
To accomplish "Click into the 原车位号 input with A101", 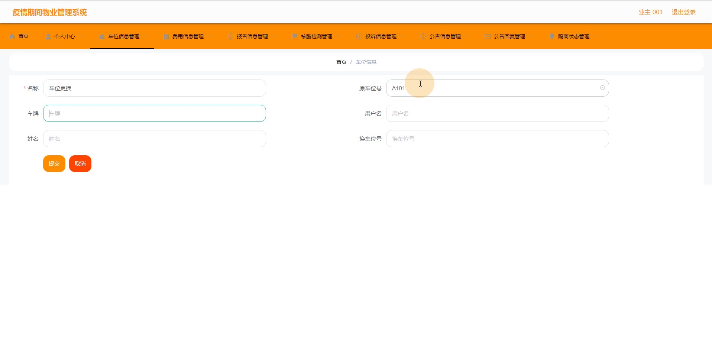I will pyautogui.click(x=498, y=88).
